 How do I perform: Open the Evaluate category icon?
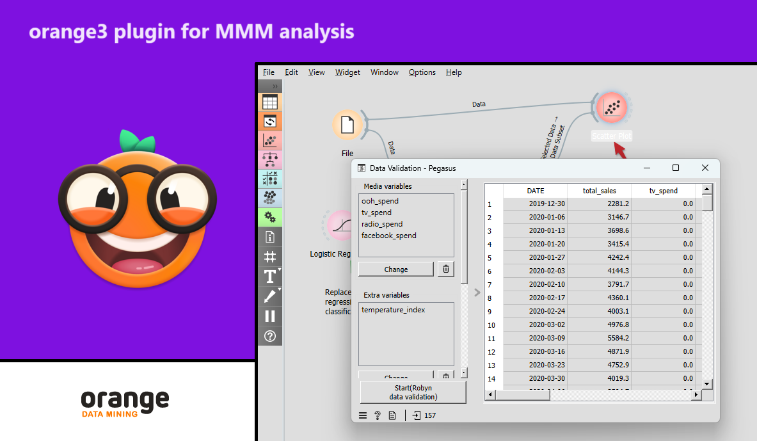pyautogui.click(x=270, y=179)
